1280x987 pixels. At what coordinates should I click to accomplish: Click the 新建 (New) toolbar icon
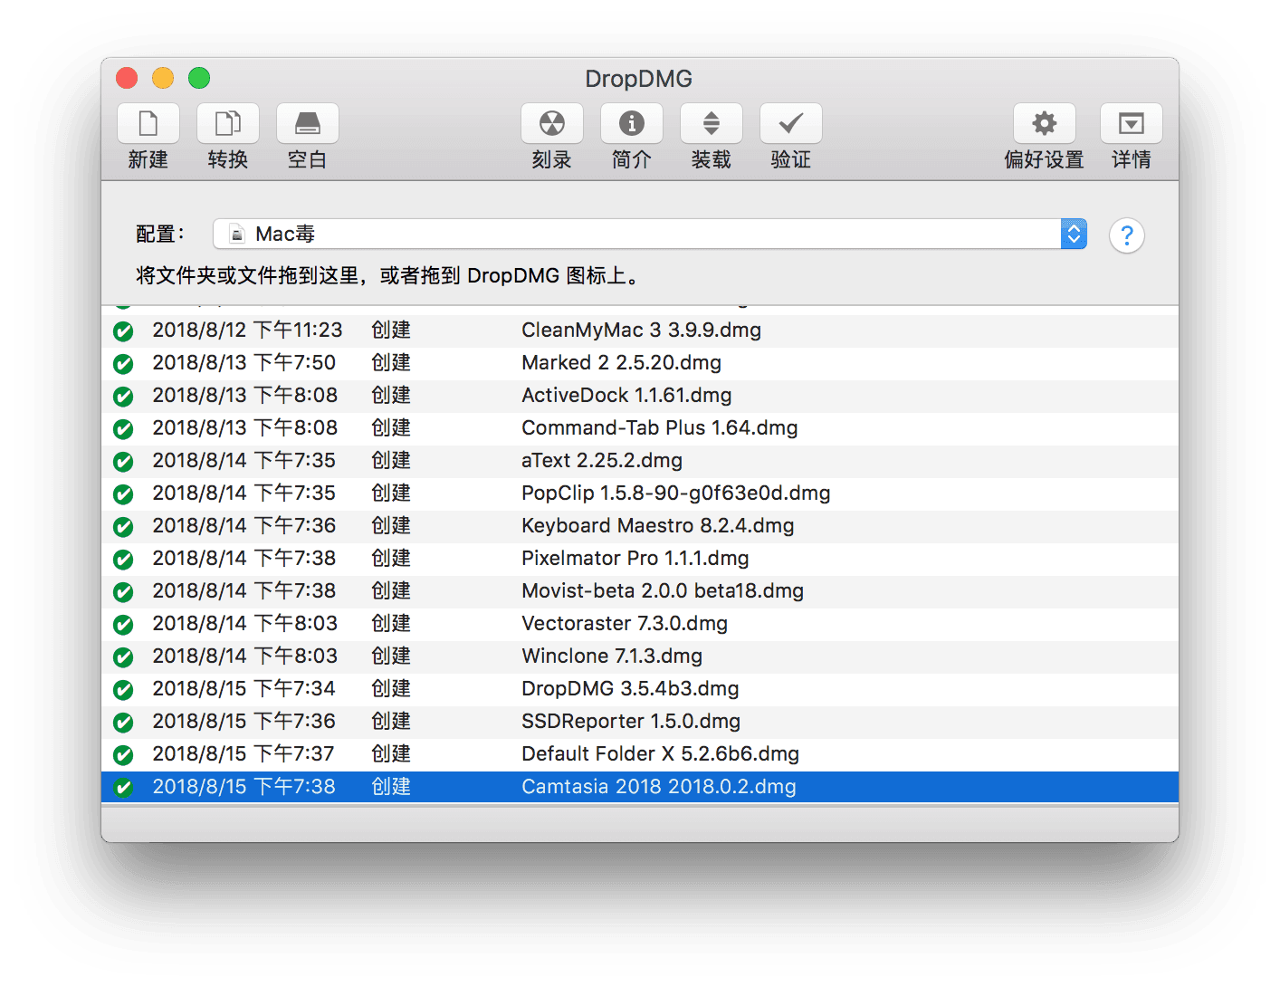(x=148, y=123)
